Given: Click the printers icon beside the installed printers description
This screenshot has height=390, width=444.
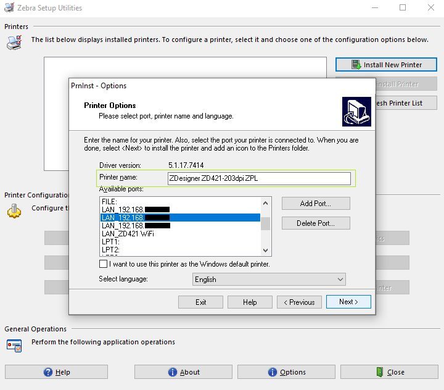Looking at the screenshot, I should [14, 43].
